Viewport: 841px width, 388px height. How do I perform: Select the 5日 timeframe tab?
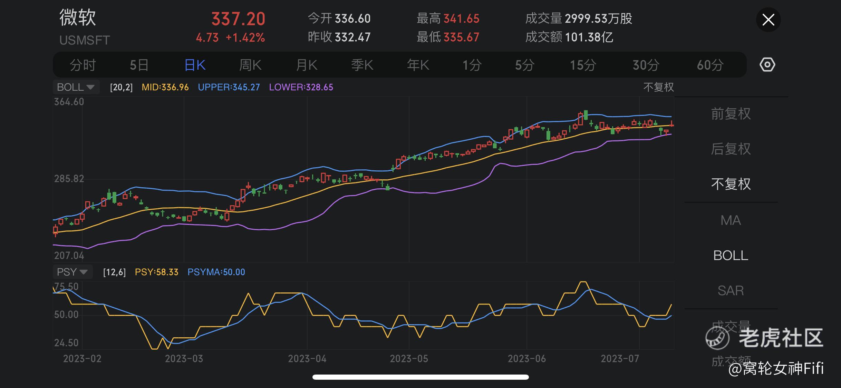139,65
